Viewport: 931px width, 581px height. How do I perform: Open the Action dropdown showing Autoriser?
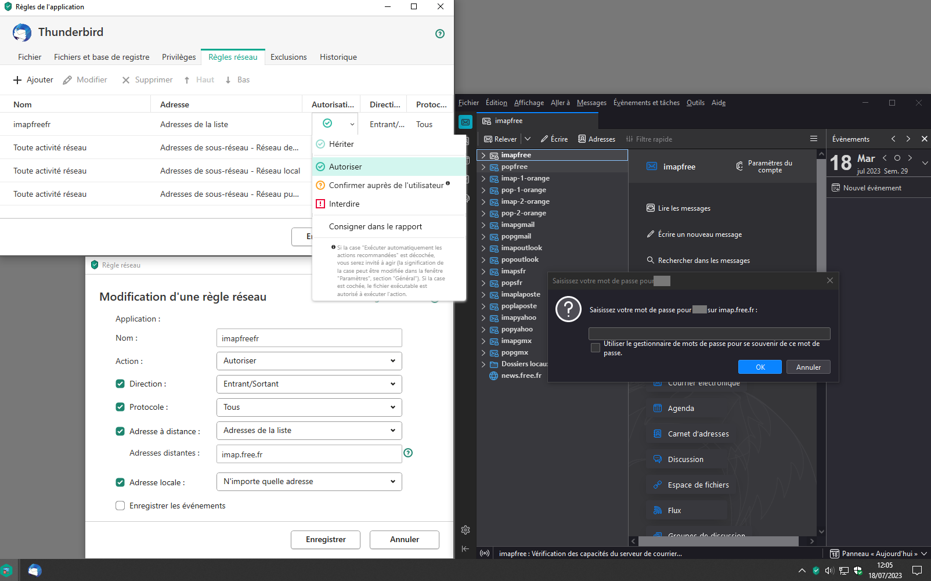click(x=309, y=361)
